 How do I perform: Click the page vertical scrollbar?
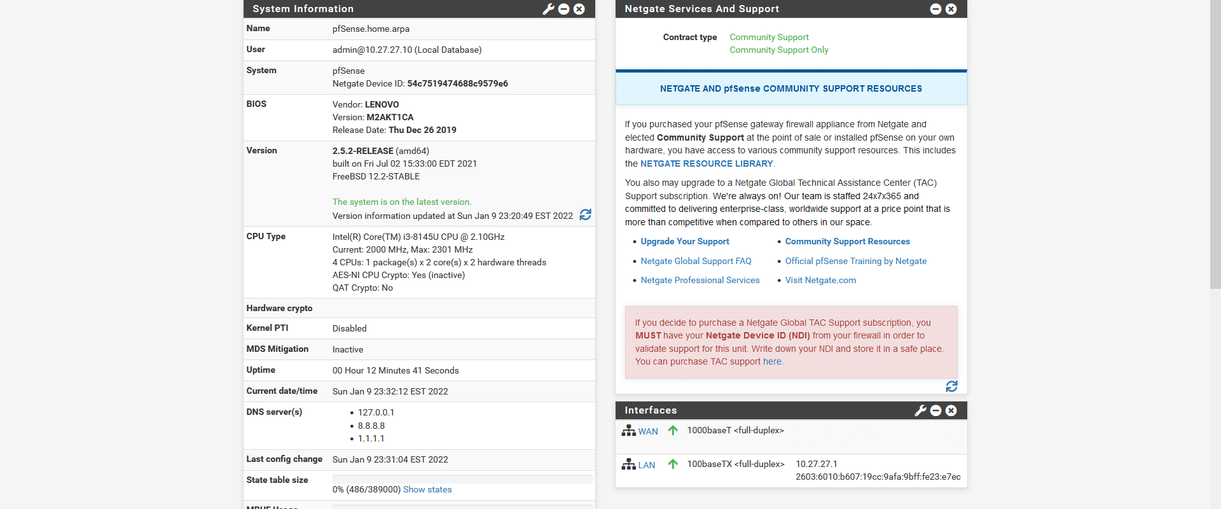coord(1215,144)
